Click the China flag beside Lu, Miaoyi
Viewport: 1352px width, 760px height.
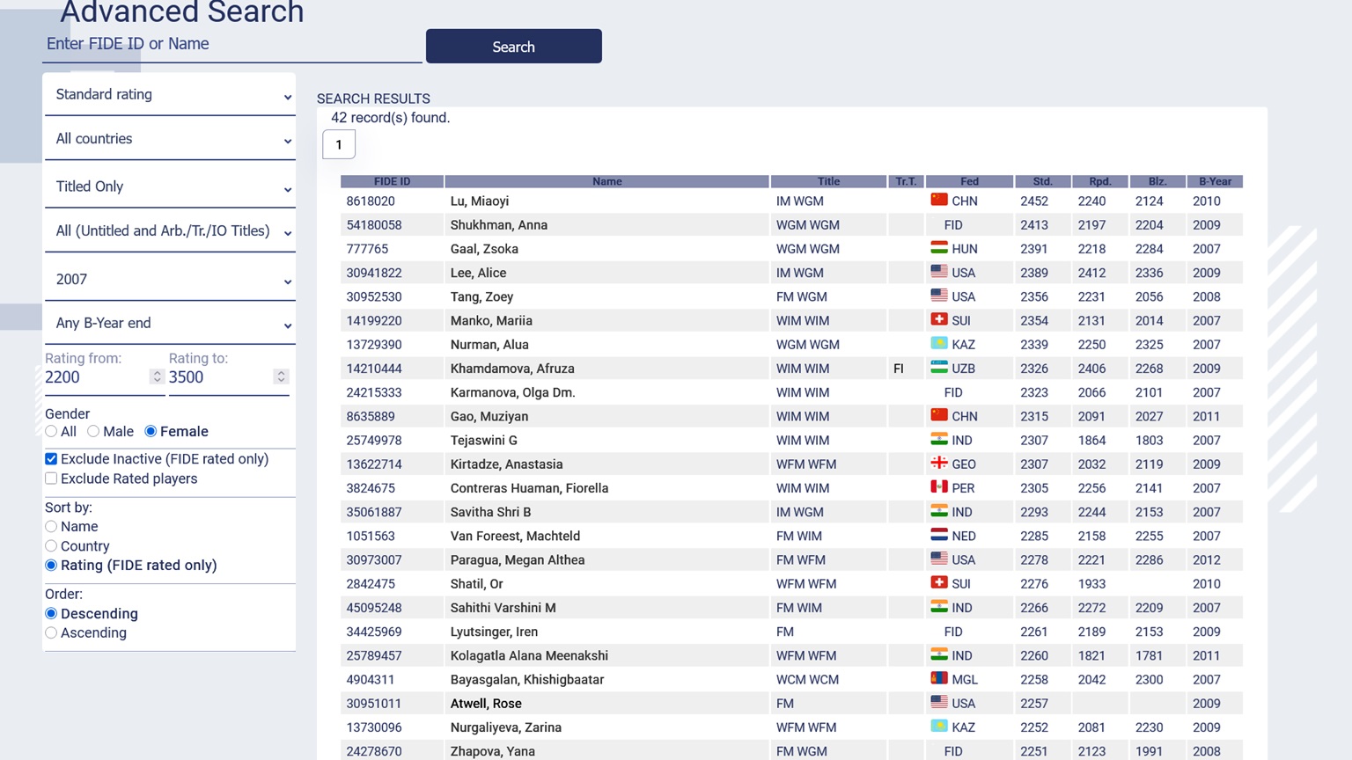(939, 200)
